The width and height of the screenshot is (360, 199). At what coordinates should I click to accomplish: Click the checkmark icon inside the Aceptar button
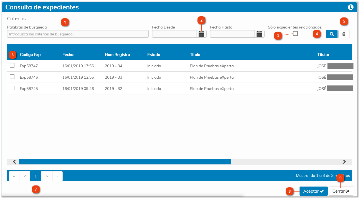click(x=321, y=191)
